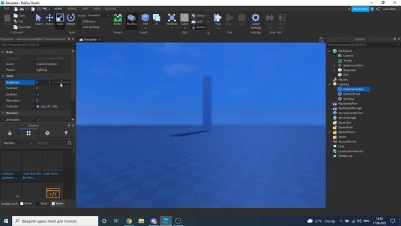Collapse the Behavior properties section
The width and height of the screenshot is (401, 226).
click(x=3, y=113)
